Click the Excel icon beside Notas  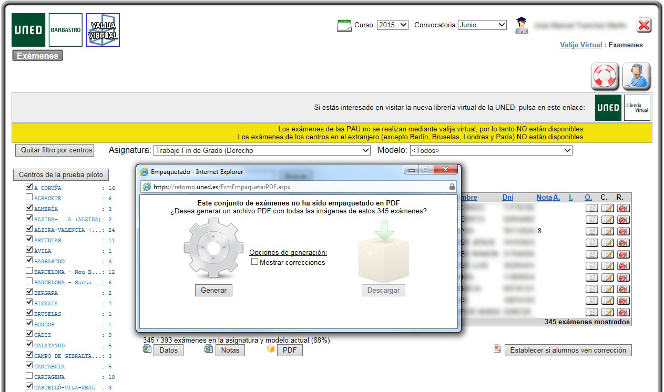209,349
